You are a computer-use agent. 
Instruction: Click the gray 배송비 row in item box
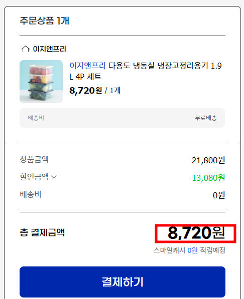coord(122,118)
